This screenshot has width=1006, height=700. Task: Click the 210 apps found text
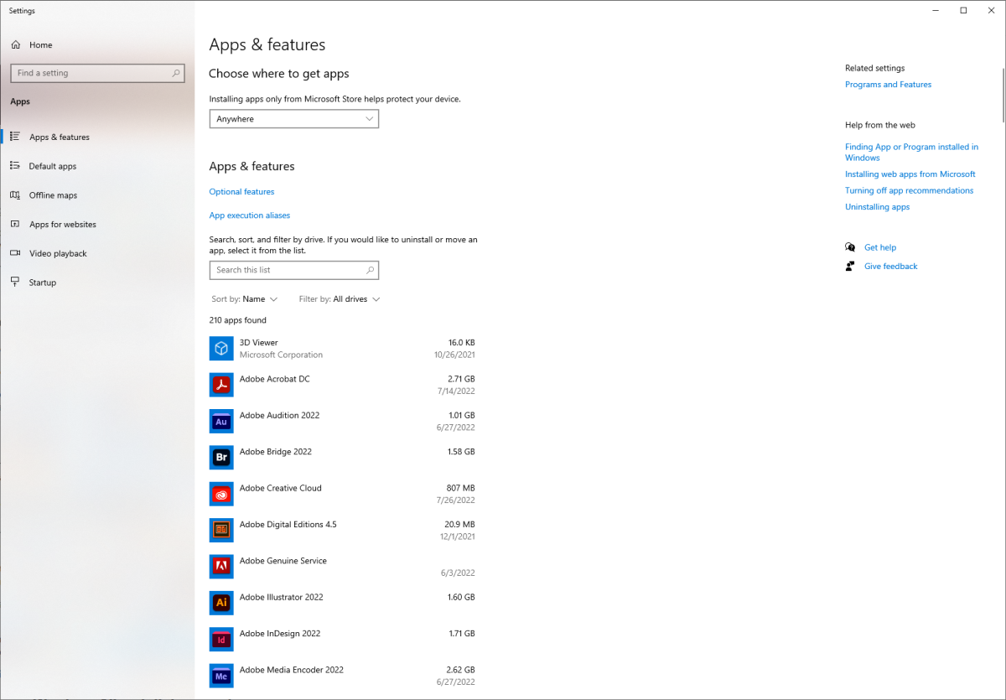(237, 320)
